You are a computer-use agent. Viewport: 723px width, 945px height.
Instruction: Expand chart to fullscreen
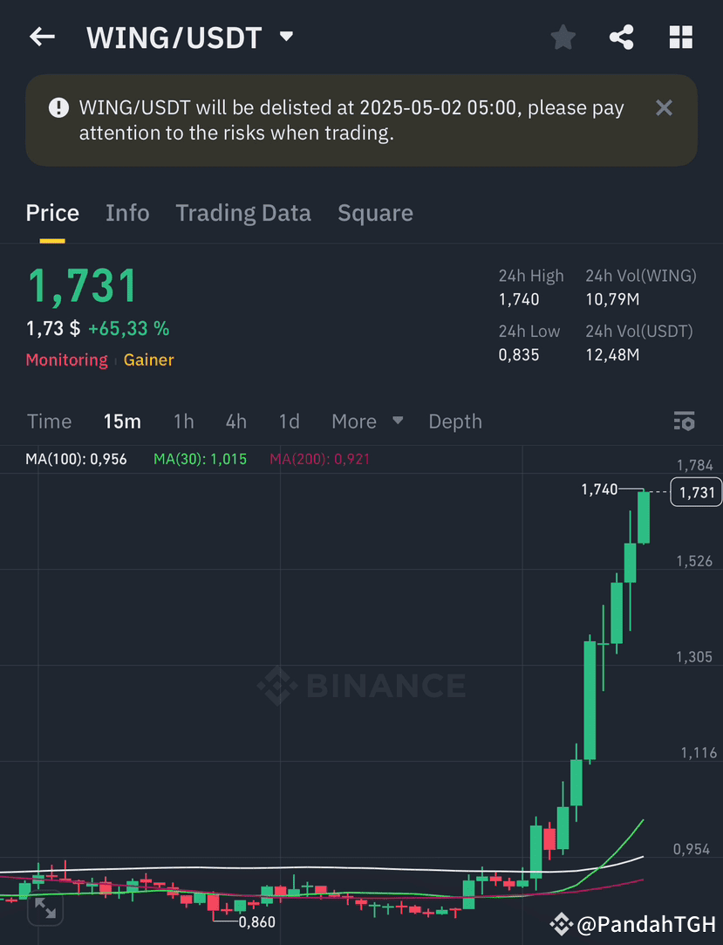(x=45, y=908)
